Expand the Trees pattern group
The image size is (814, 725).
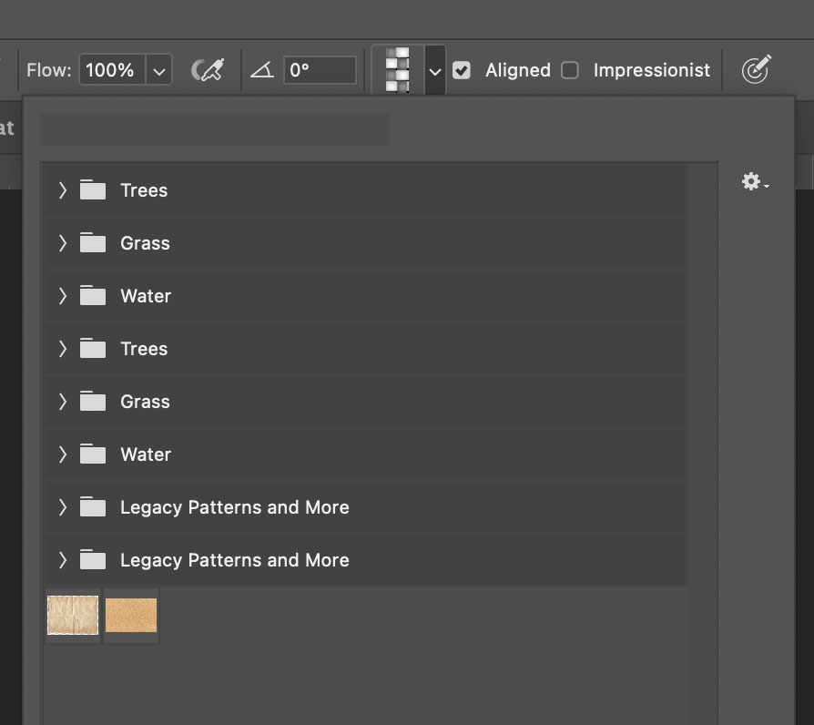tap(62, 189)
